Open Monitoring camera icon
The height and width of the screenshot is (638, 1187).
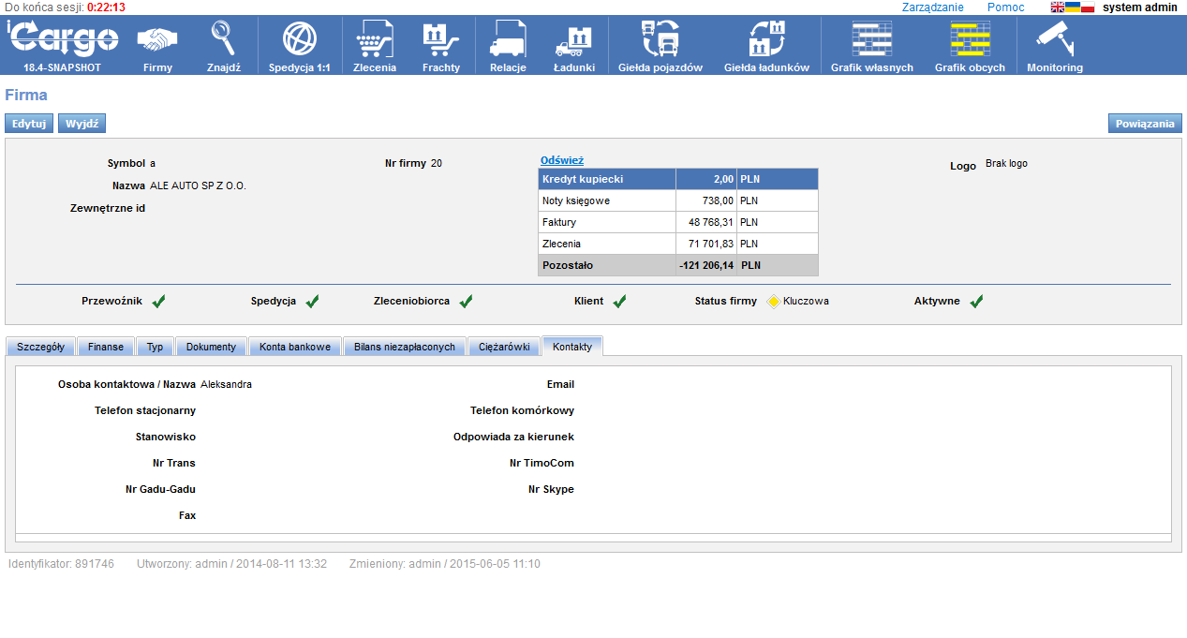[1054, 40]
